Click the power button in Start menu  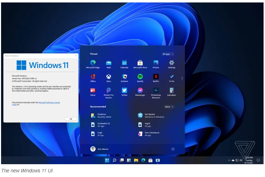173,149
